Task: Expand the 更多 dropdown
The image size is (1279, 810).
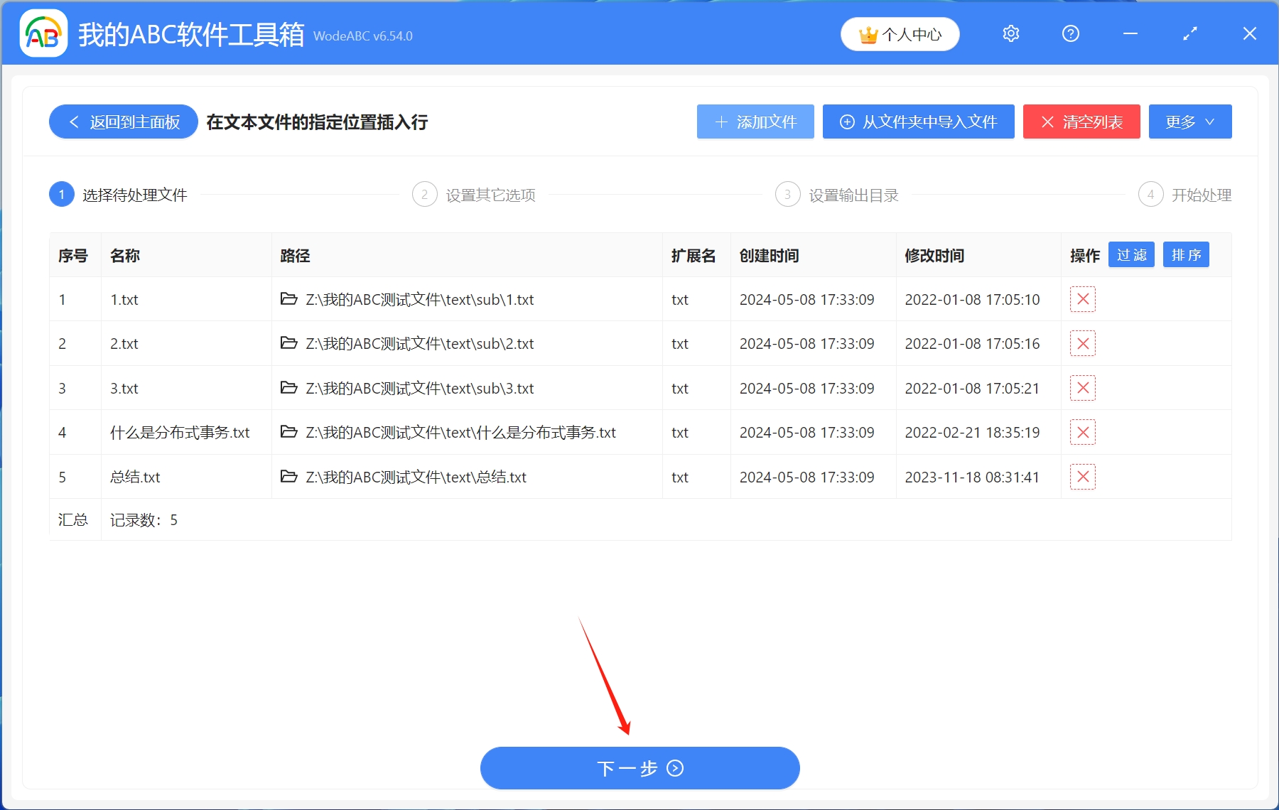Action: click(1189, 121)
